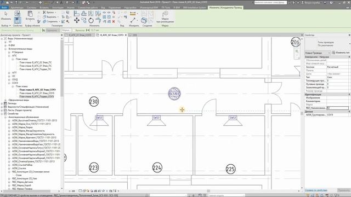Click the speaker symbol SWS3 above room 225
This screenshot has width=351, height=197.
[x=233, y=120]
